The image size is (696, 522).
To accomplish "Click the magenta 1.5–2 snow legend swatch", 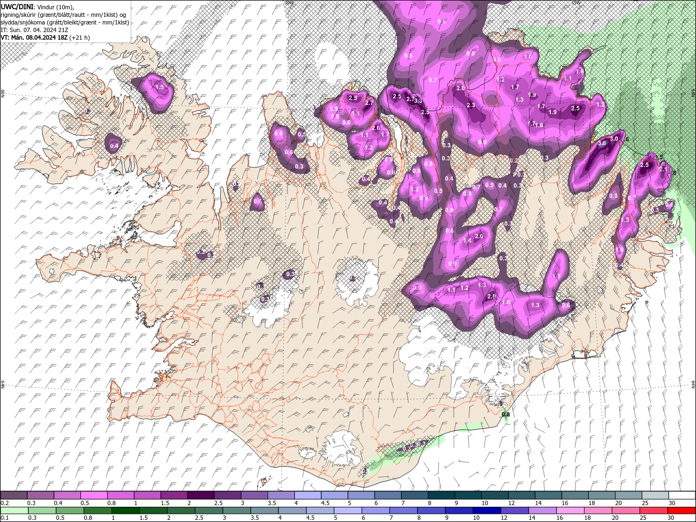I will [x=174, y=495].
